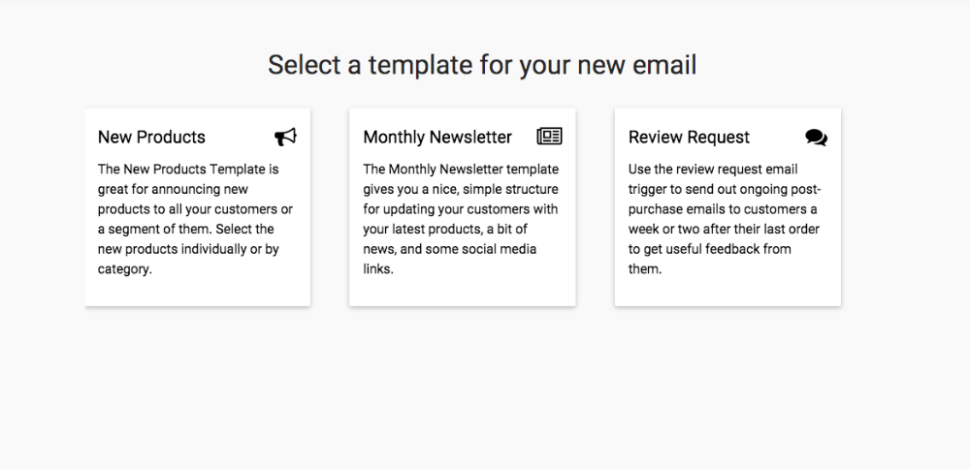Image resolution: width=970 pixels, height=469 pixels.
Task: Pick the Review Request template title
Action: click(689, 138)
